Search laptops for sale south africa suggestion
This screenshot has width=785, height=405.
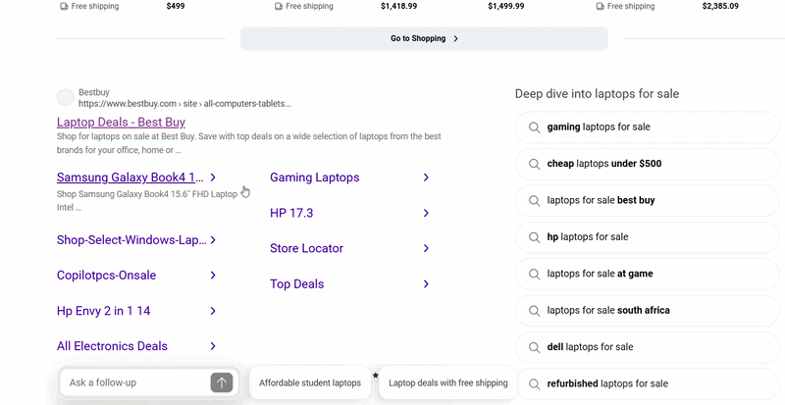[647, 311]
